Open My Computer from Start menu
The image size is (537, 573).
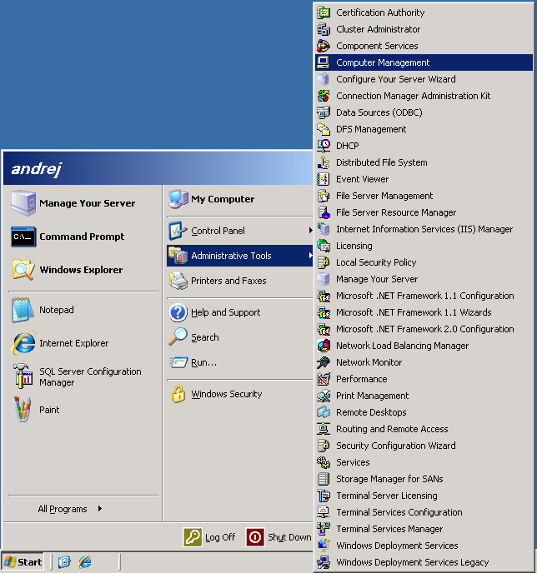[239, 199]
